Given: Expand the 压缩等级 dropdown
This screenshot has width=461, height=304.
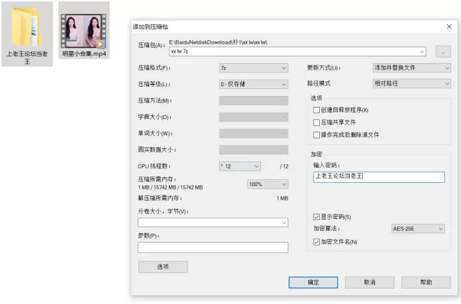Looking at the screenshot, I should click(253, 84).
